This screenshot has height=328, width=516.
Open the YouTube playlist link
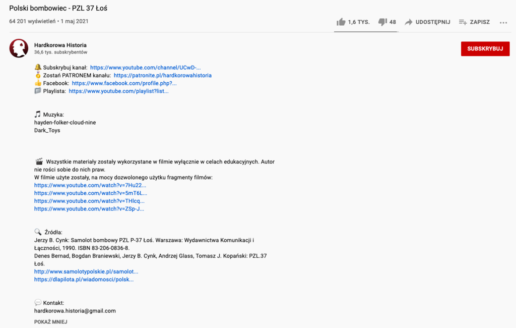point(118,91)
